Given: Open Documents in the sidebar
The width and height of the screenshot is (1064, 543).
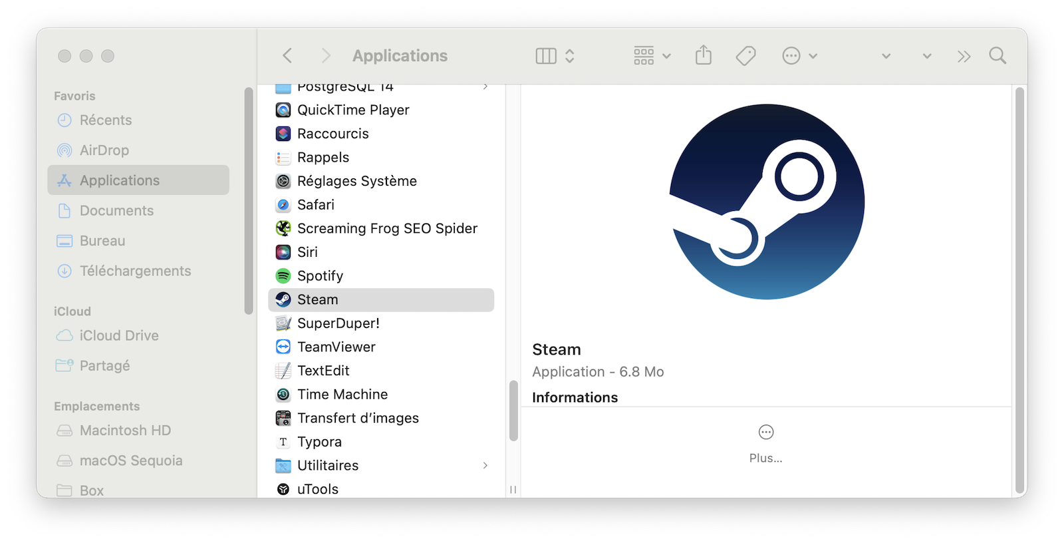Looking at the screenshot, I should (138, 211).
